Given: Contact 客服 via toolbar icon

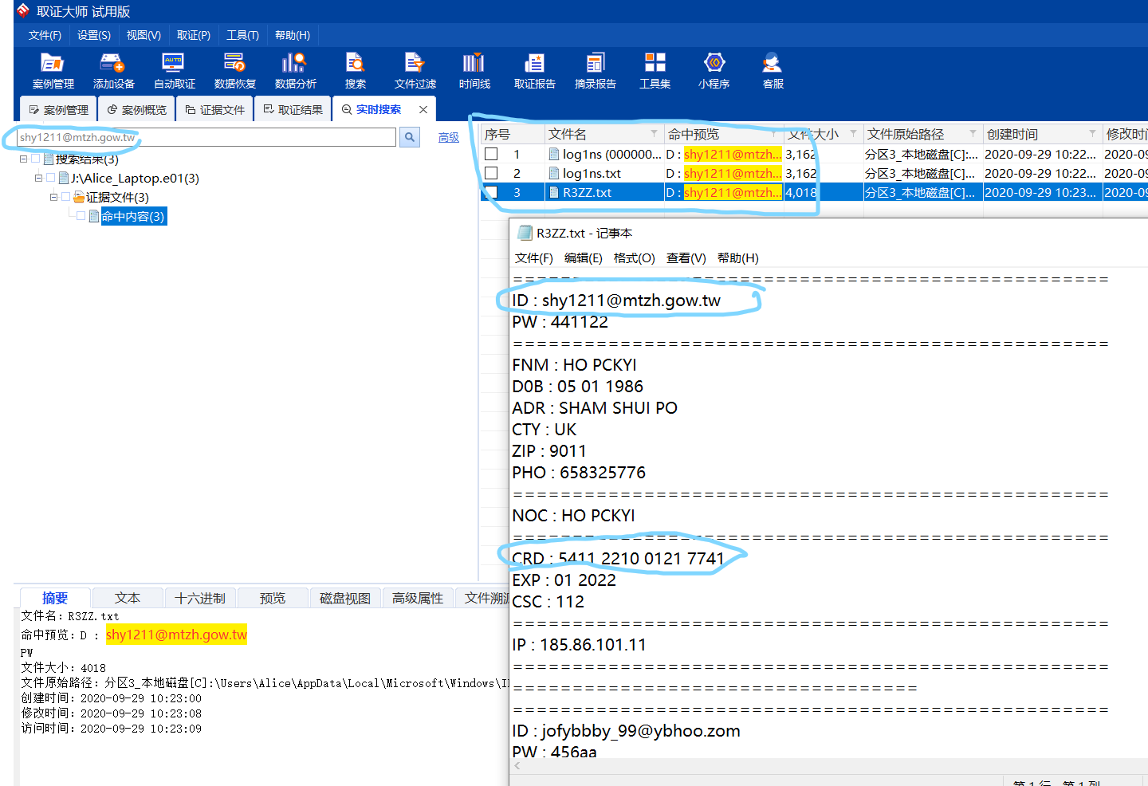Looking at the screenshot, I should (773, 70).
